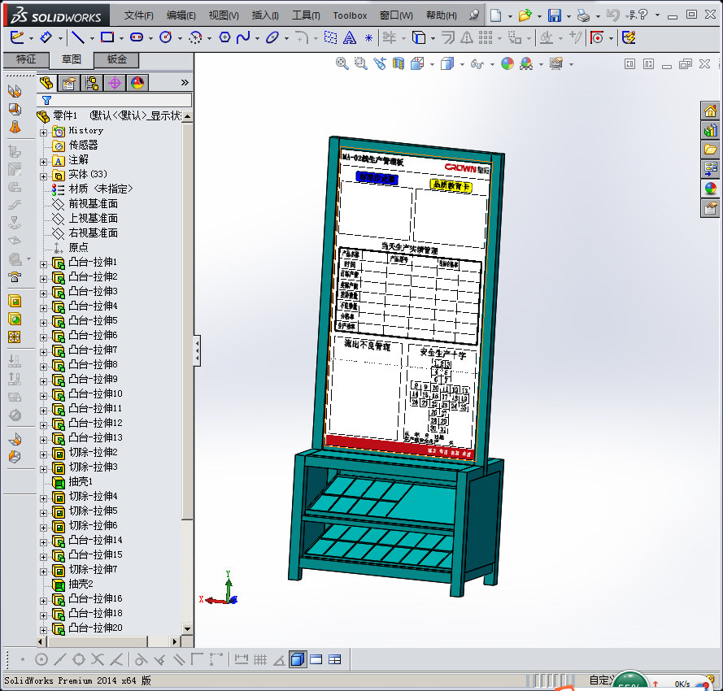Select the Straight Slot tool
The image size is (723, 691).
(137, 37)
